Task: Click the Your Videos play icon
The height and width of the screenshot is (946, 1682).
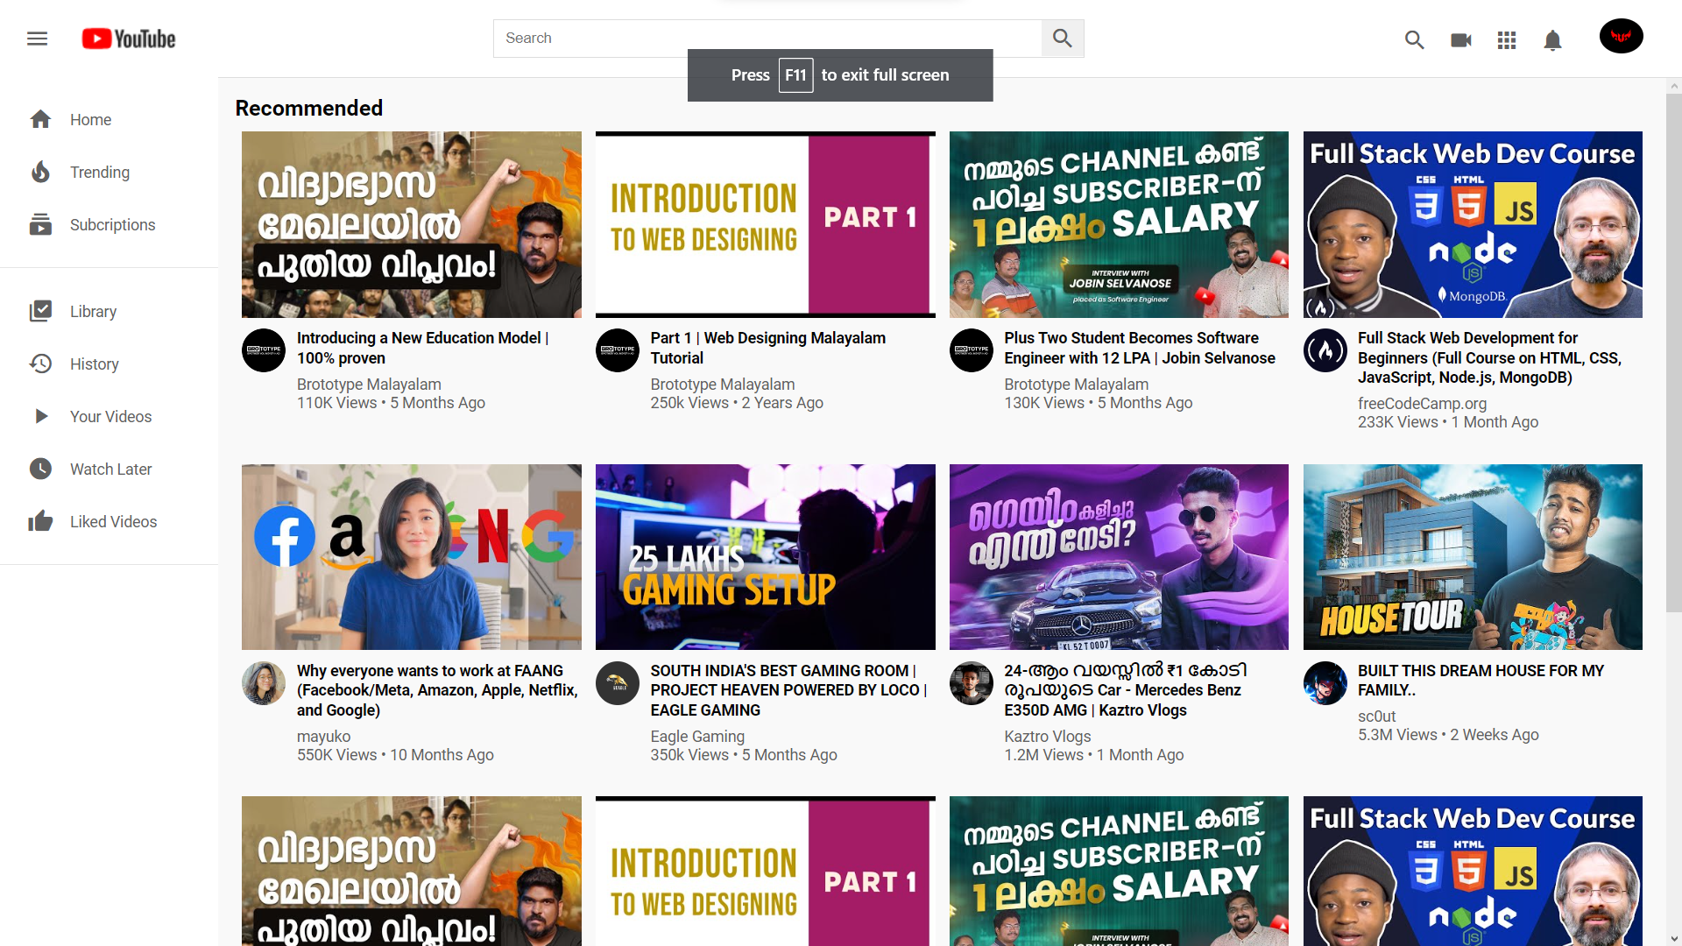Action: [40, 416]
